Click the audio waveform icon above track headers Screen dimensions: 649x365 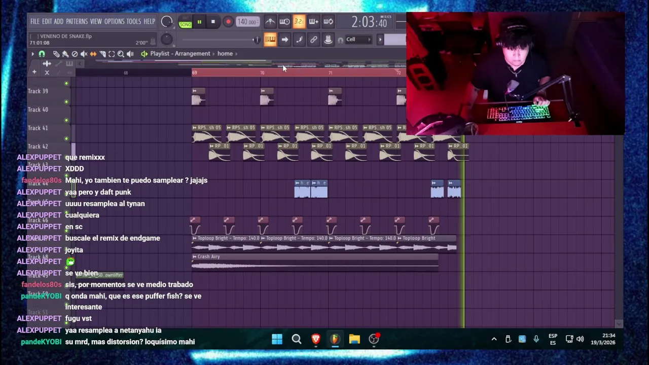click(x=47, y=64)
